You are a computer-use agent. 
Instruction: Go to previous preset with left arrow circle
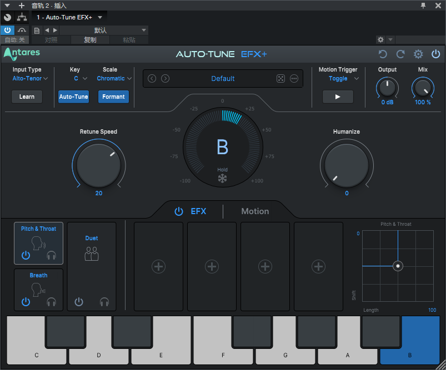click(x=152, y=78)
